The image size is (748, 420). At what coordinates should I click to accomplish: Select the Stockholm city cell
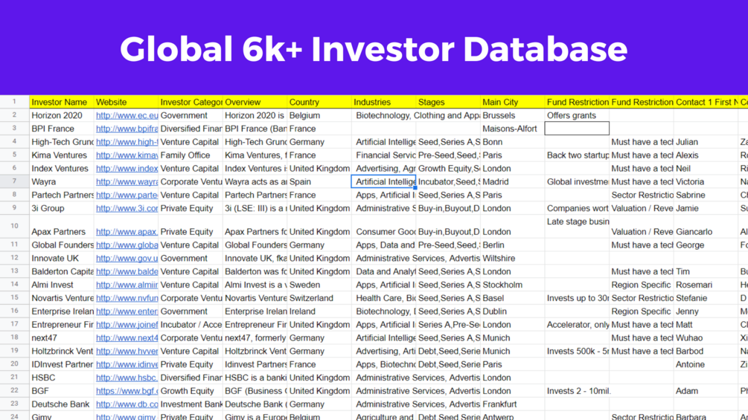(512, 285)
